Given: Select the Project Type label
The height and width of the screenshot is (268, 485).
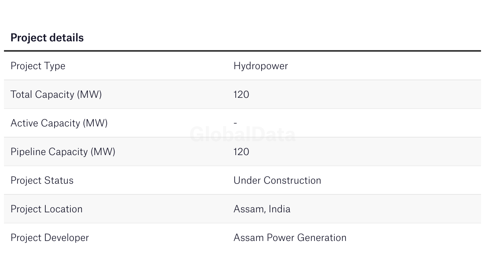Looking at the screenshot, I should pos(38,66).
